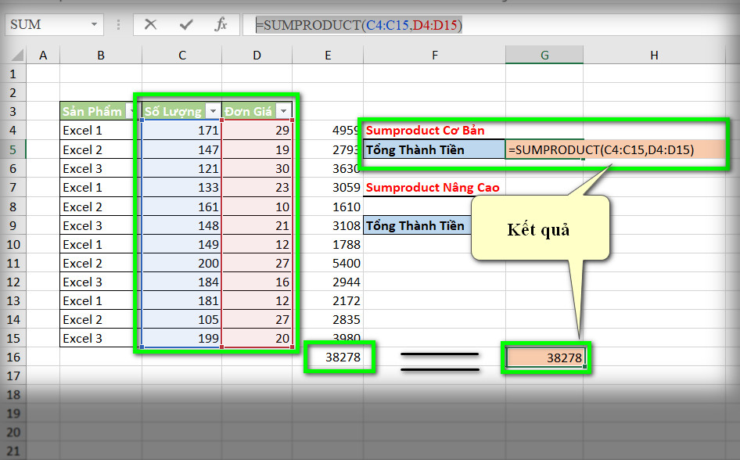
Task: Select row 5 header
Action: (13, 149)
